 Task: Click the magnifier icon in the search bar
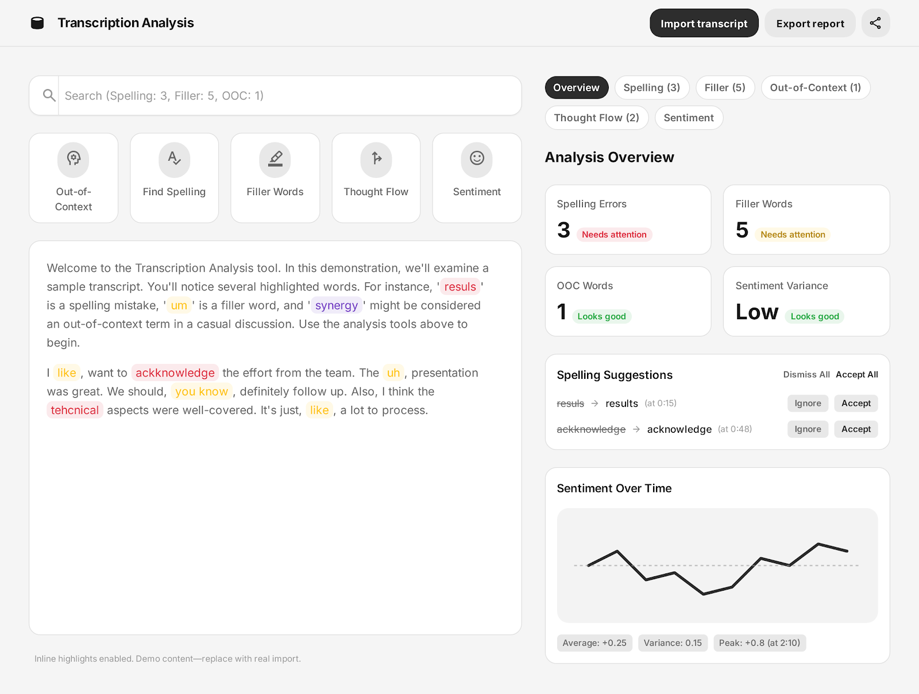pos(49,95)
